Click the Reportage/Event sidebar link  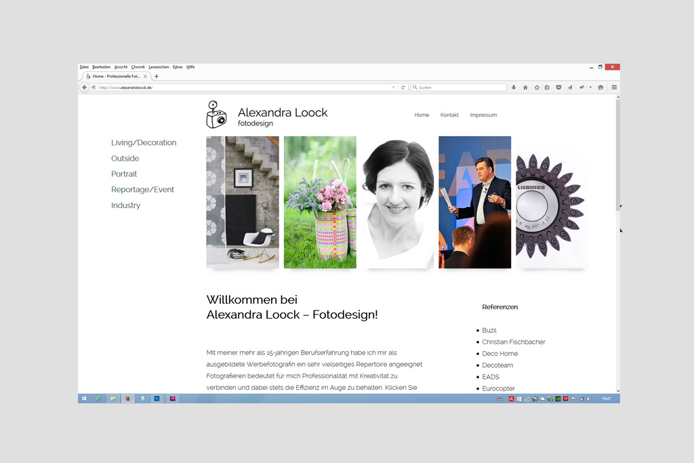142,190
